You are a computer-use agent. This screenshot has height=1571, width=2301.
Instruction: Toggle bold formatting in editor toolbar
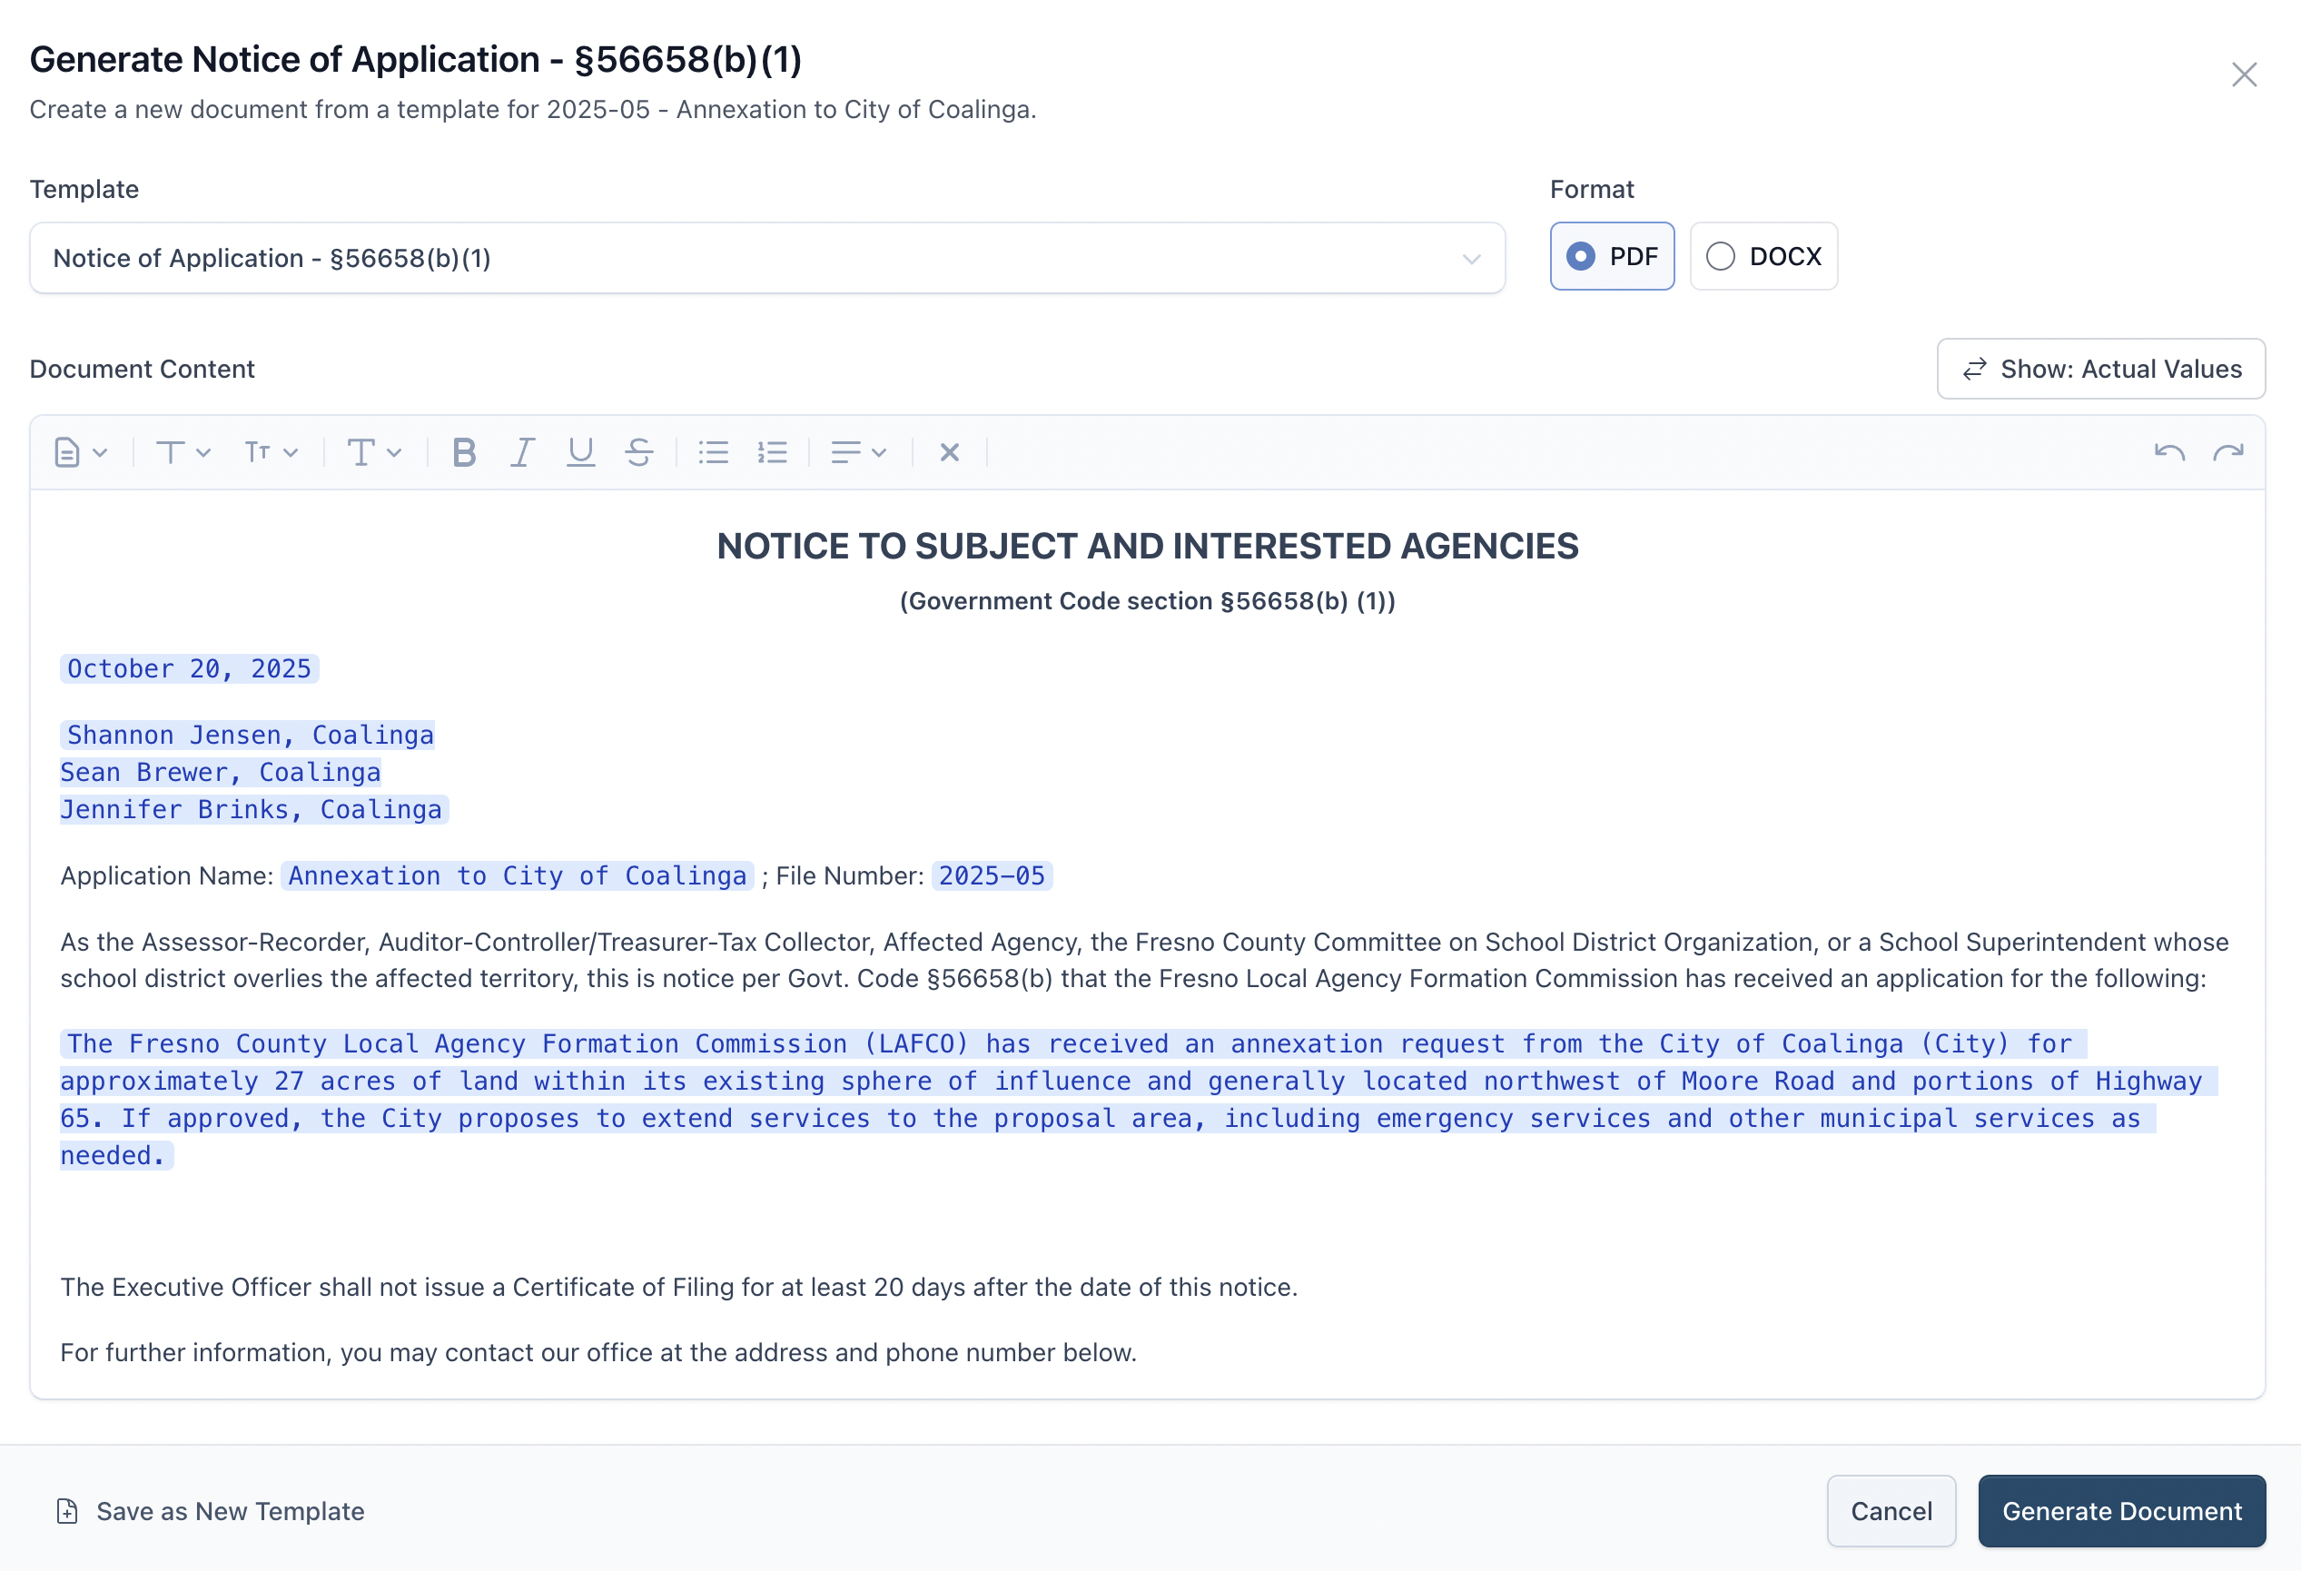tap(463, 452)
